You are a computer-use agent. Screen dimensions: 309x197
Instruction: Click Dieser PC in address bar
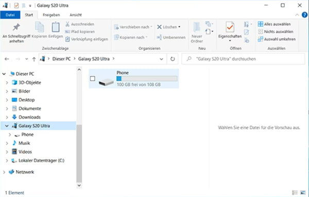click(x=61, y=59)
